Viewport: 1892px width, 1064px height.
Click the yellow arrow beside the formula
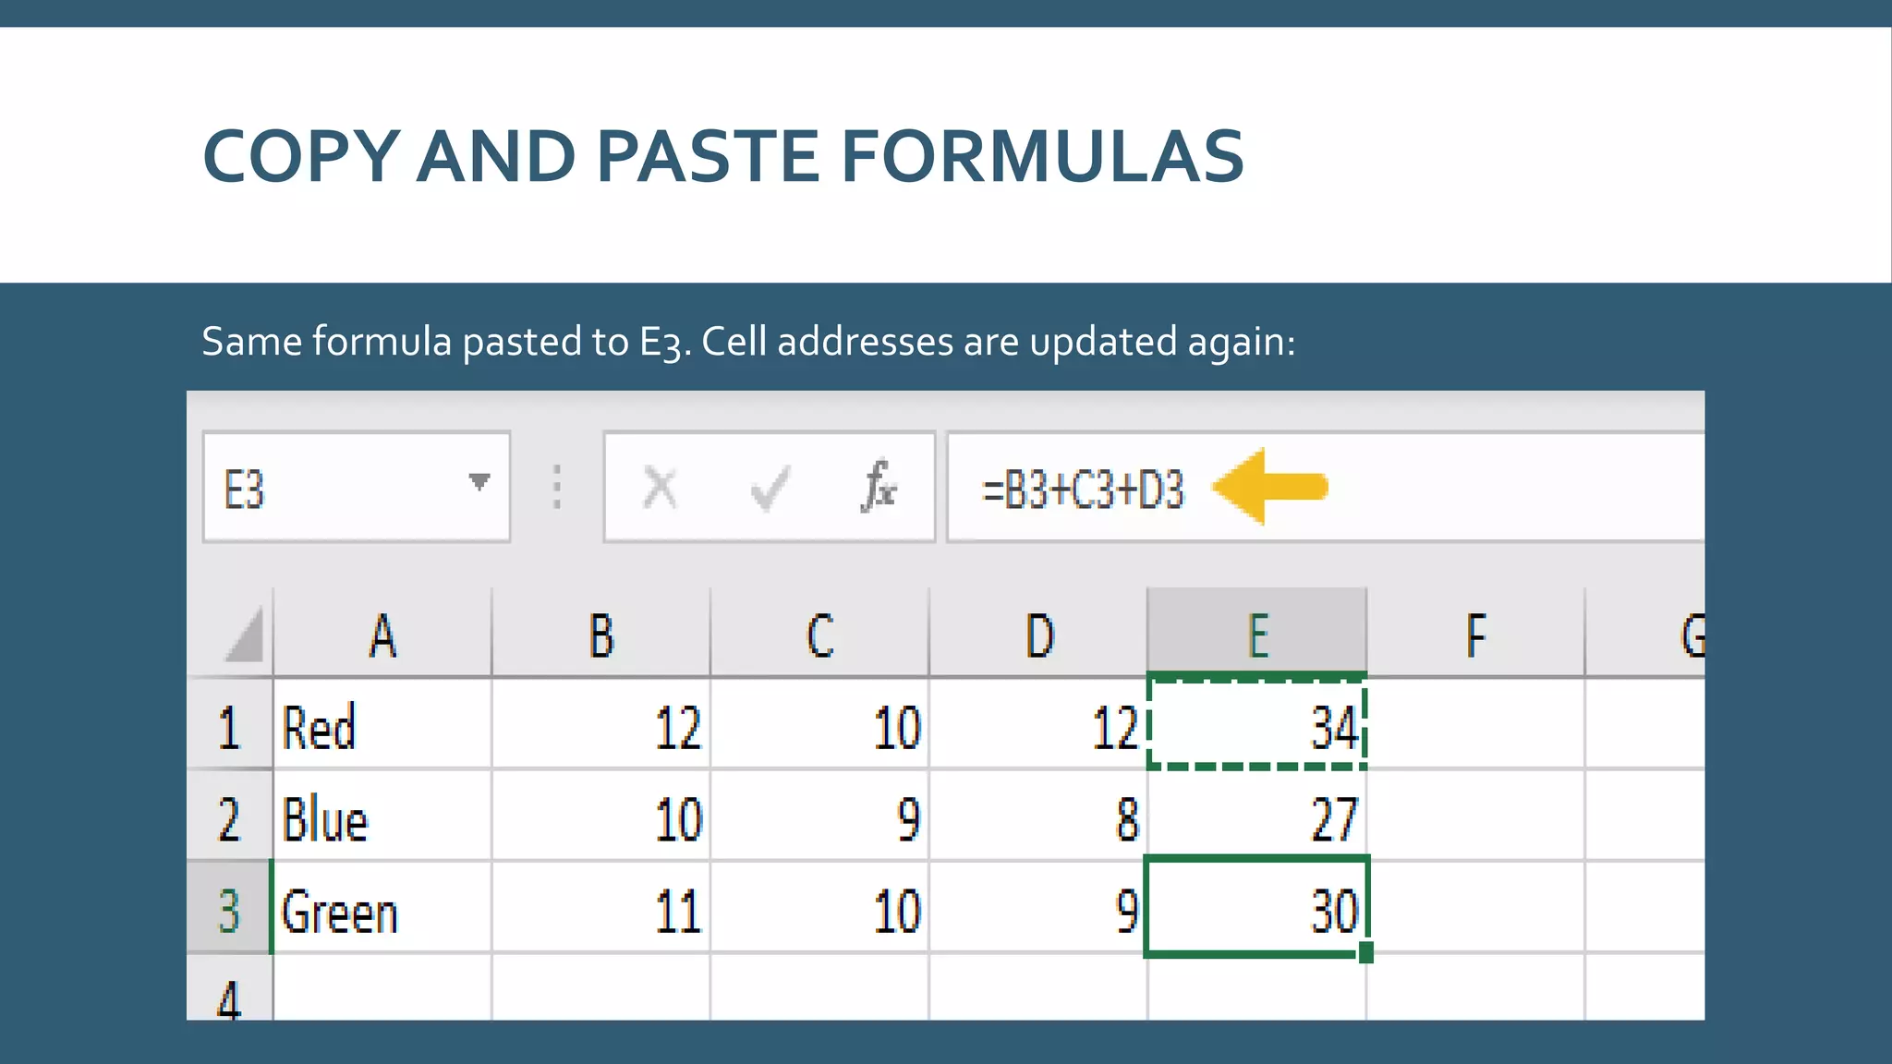1269,487
